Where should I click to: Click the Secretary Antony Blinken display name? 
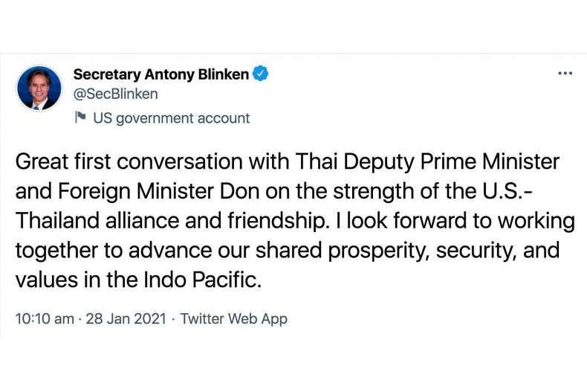tap(160, 74)
